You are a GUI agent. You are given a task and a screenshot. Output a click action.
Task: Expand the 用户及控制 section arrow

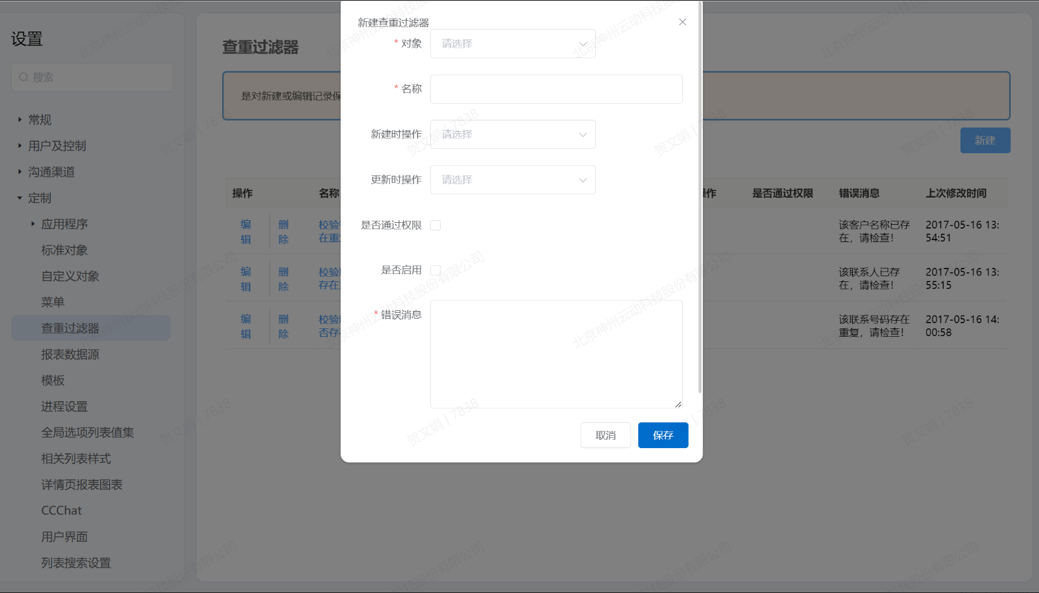pyautogui.click(x=20, y=146)
